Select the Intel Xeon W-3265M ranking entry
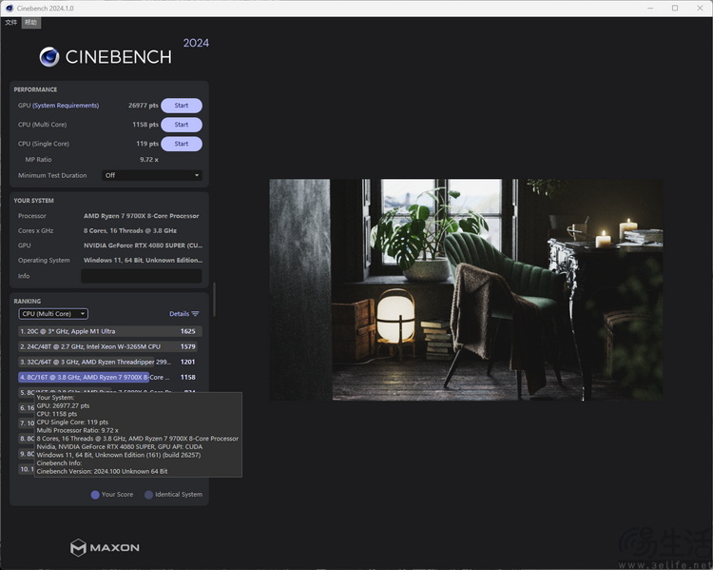713x570 pixels. pos(107,346)
